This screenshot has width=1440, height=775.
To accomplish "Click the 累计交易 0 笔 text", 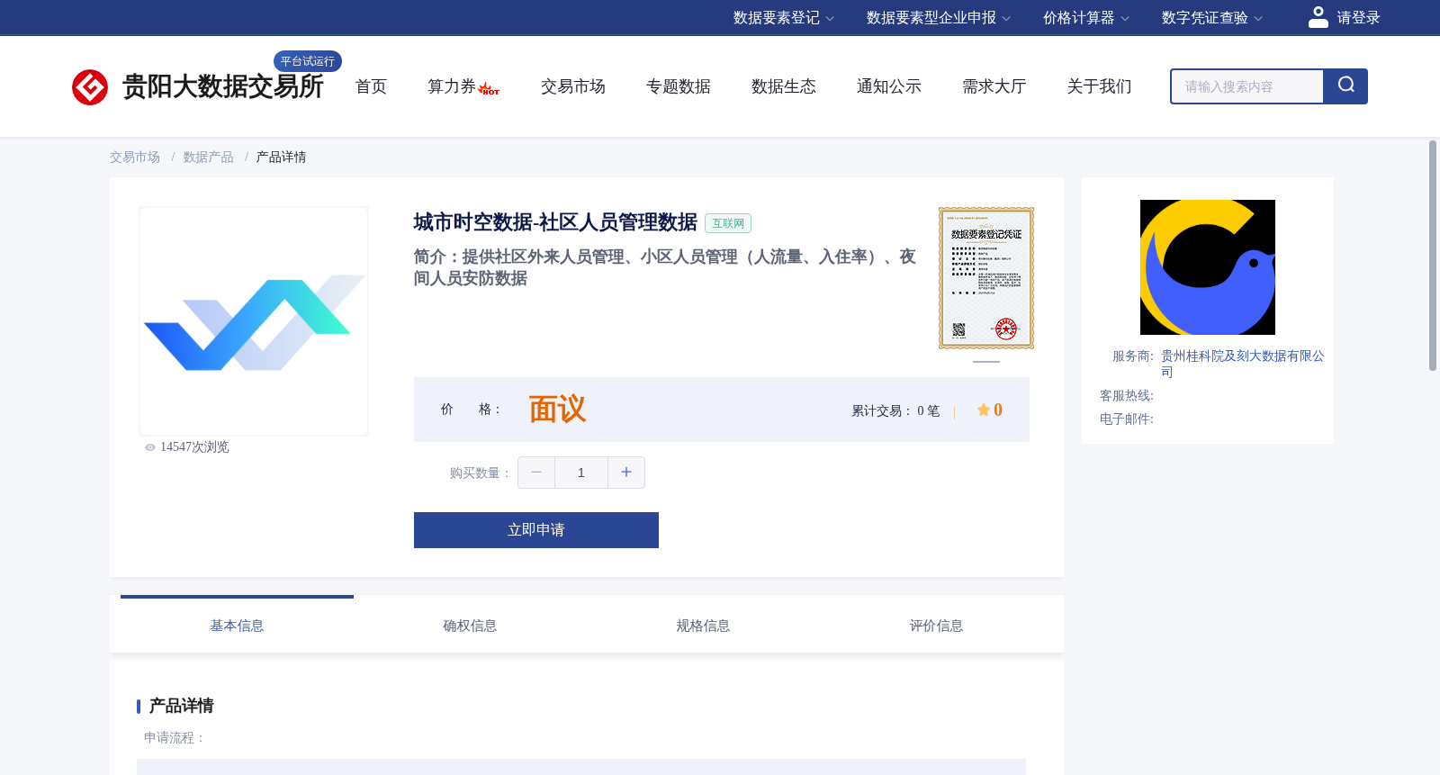I will click(895, 410).
